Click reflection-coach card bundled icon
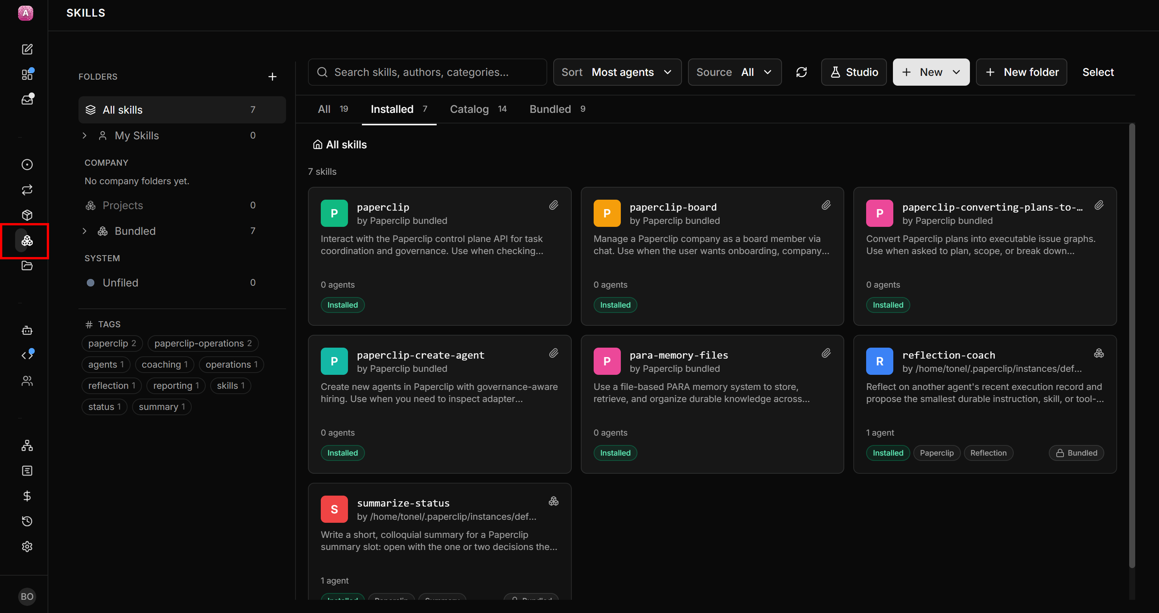 [1099, 353]
